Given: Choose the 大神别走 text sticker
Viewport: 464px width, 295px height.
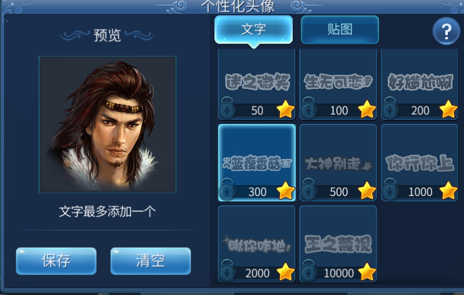Looking at the screenshot, I should click(339, 162).
